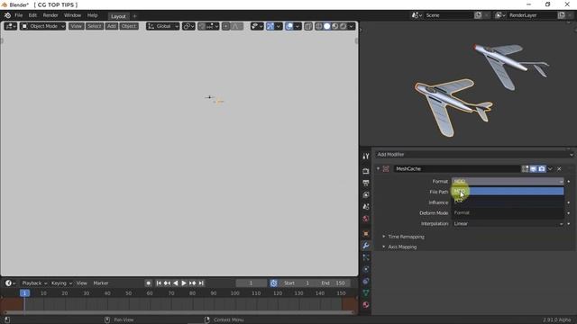Open Particle properties tab
The height and width of the screenshot is (324, 577).
click(x=366, y=257)
